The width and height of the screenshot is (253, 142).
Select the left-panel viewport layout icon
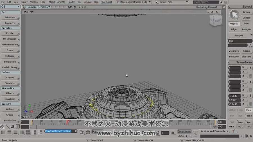coord(3,132)
